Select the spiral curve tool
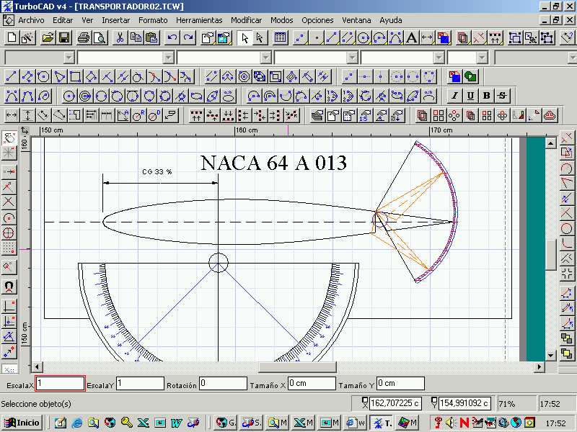The width and height of the screenshot is (577, 432). [x=44, y=96]
